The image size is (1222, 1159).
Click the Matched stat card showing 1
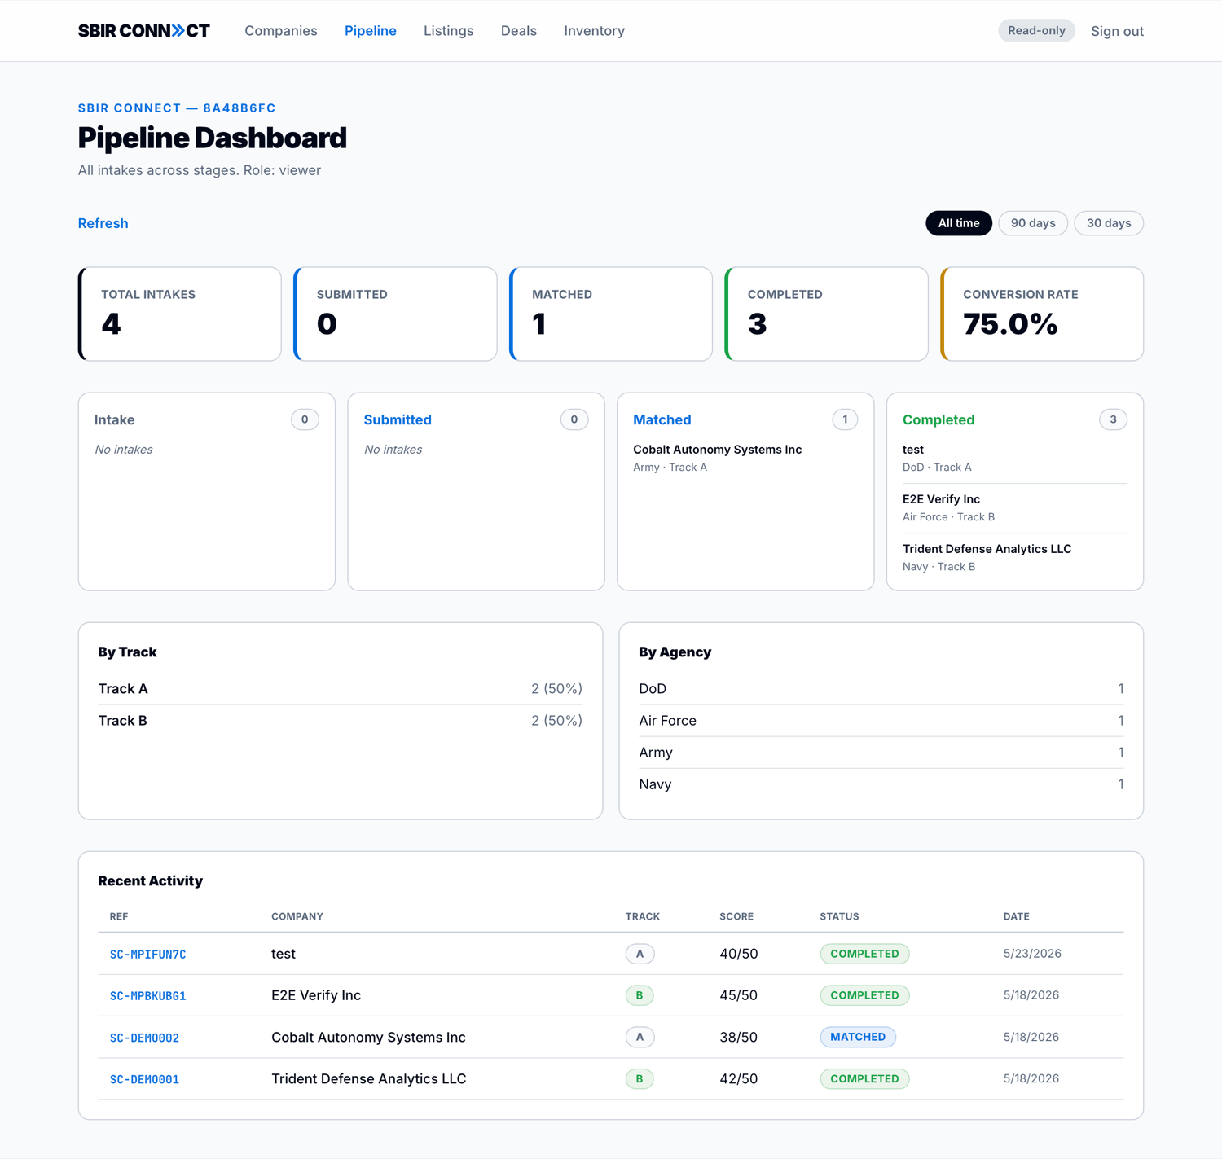pos(611,314)
